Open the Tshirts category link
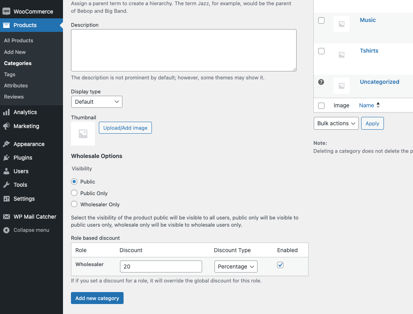 point(369,51)
